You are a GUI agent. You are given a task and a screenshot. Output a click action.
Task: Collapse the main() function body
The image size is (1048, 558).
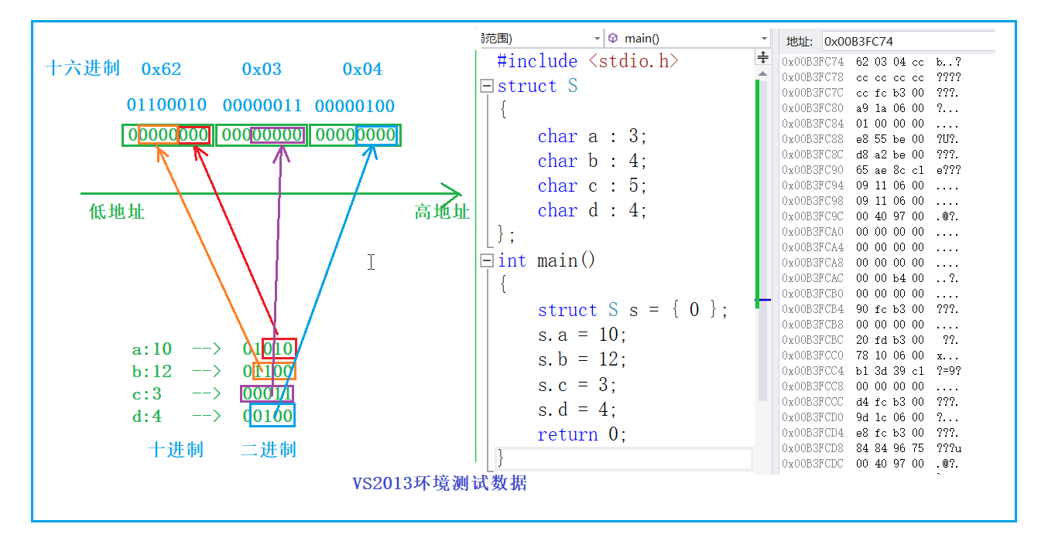coord(486,260)
